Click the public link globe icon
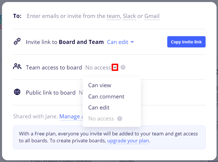The width and height of the screenshot is (218, 162). click(17, 92)
